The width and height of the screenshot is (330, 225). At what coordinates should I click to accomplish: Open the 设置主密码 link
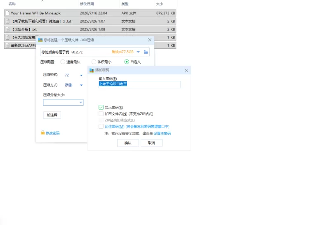162,133
